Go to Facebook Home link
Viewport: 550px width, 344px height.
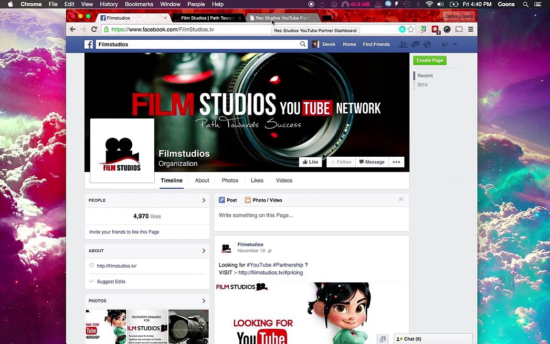pyautogui.click(x=349, y=44)
